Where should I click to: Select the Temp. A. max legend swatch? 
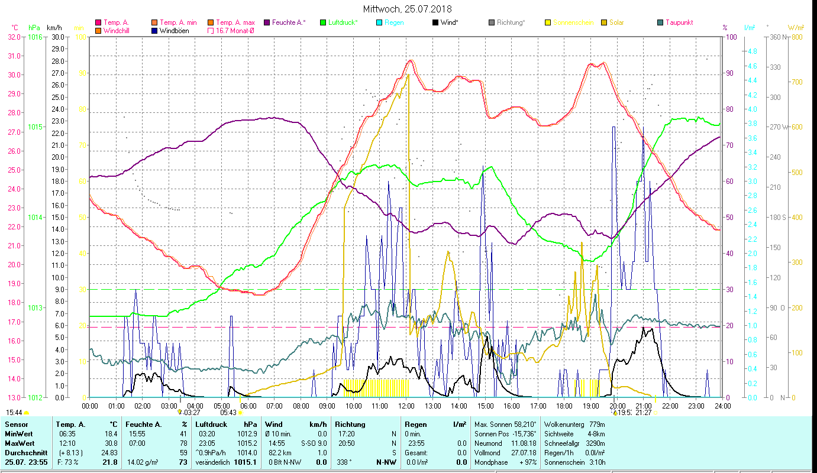pos(209,23)
